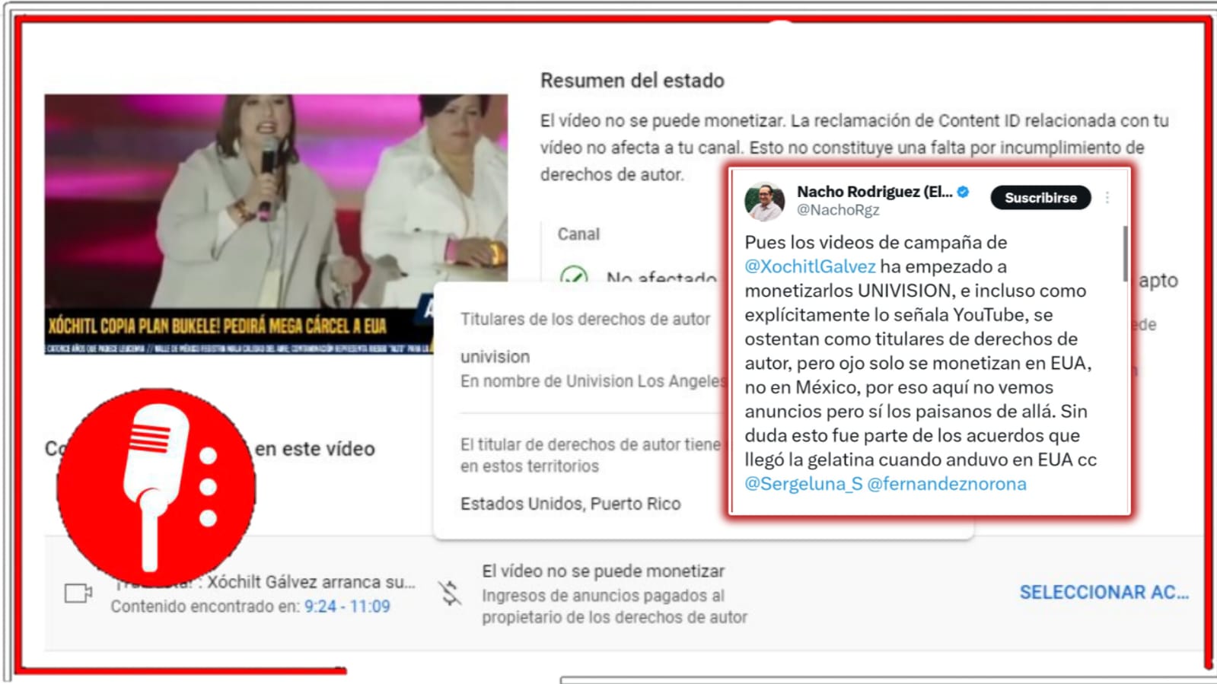The width and height of the screenshot is (1217, 684).
Task: Click the tweet's vertical scrollbar
Action: coord(1125,253)
